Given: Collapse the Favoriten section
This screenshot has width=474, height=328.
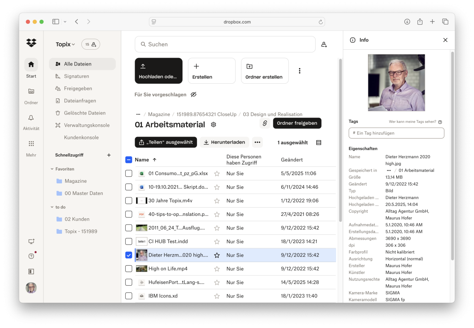Looking at the screenshot, I should [x=52, y=169].
